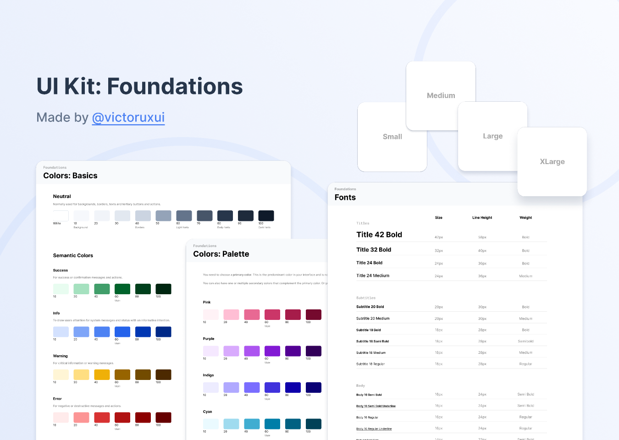Pick the XLarge size card
Image resolution: width=619 pixels, height=440 pixels.
point(552,162)
